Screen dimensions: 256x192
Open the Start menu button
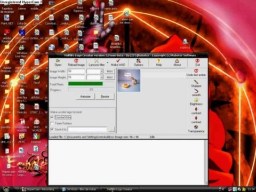(x=6, y=189)
